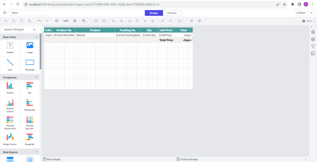Switch to the Design tab
The image size is (317, 162).
pyautogui.click(x=154, y=13)
